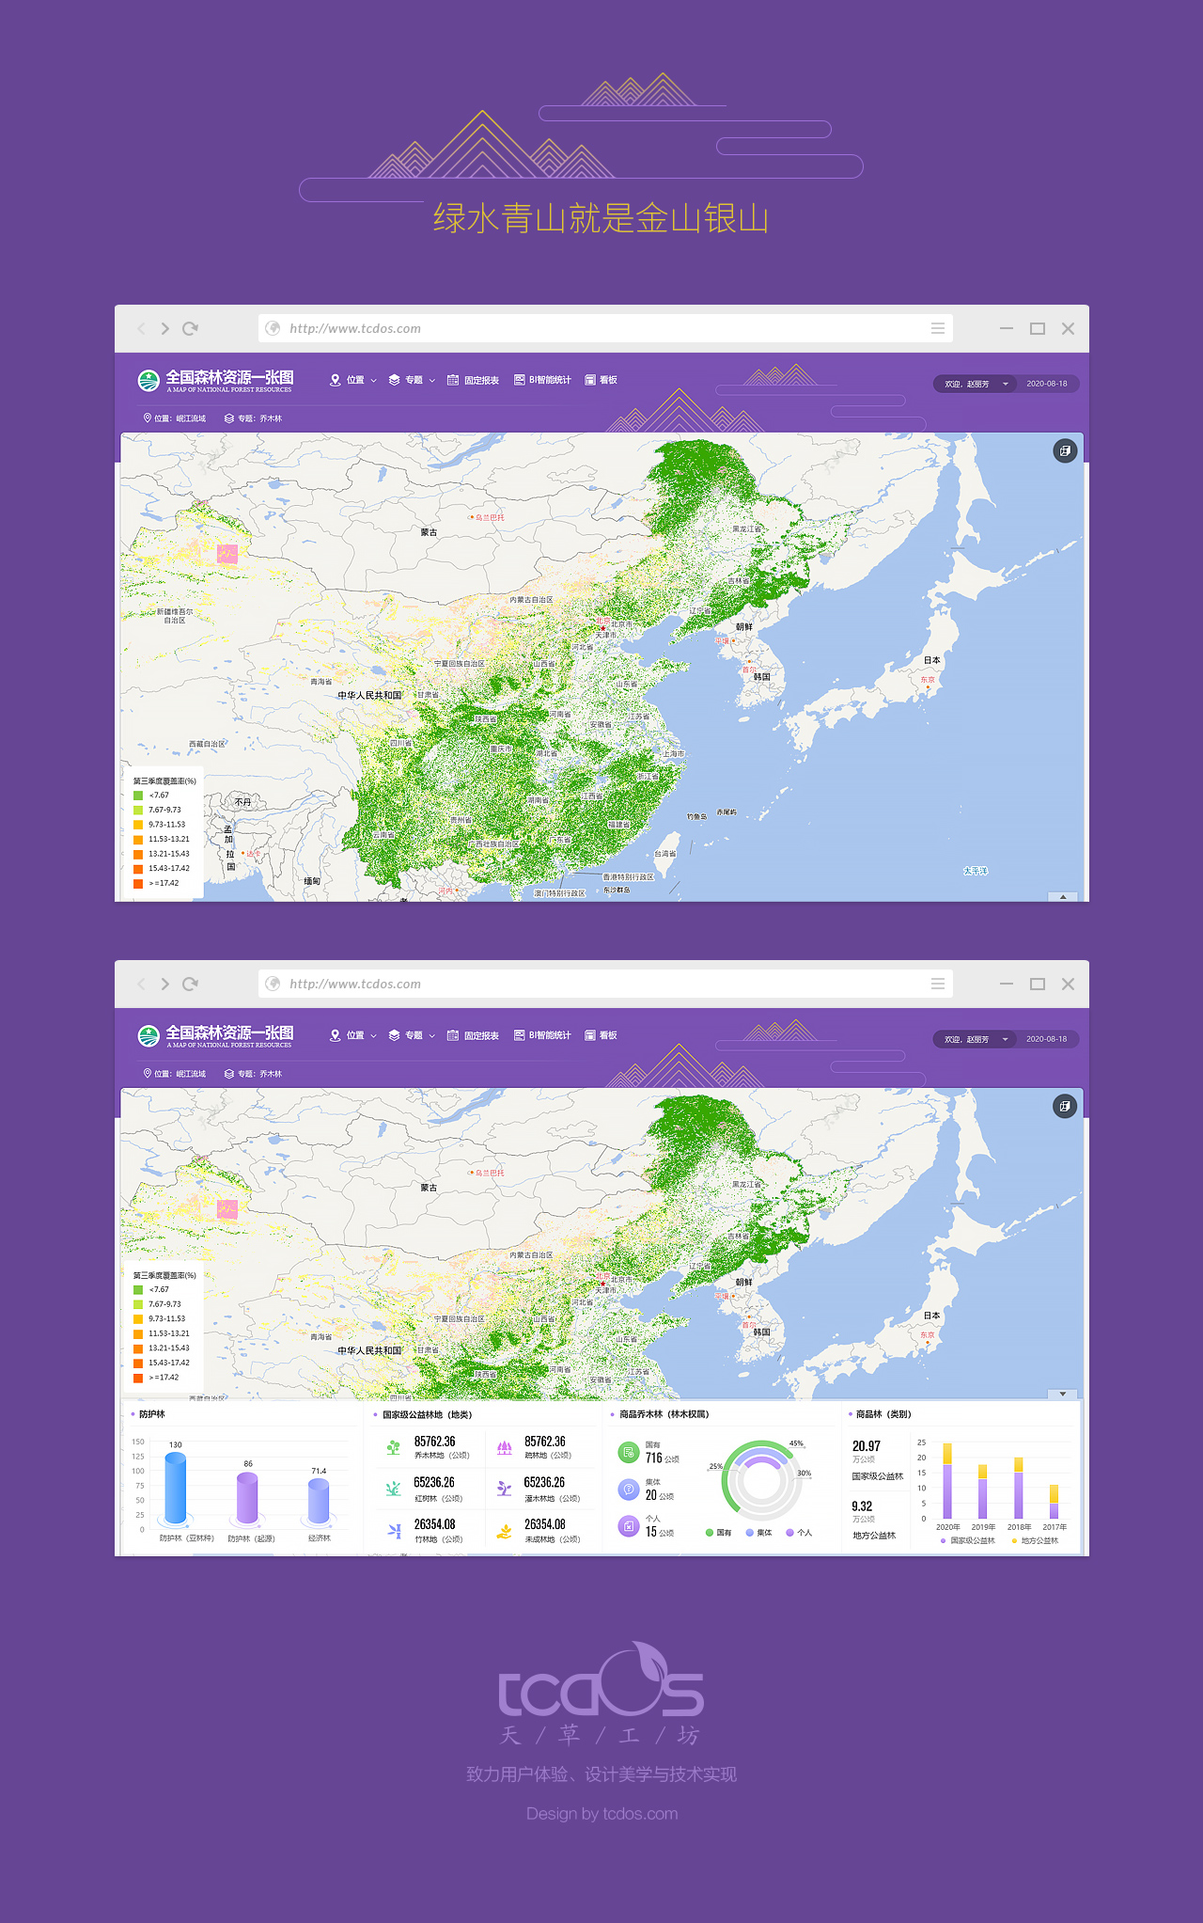Click URL field in top browser window
This screenshot has height=1923, width=1203.
pyautogui.click(x=605, y=328)
